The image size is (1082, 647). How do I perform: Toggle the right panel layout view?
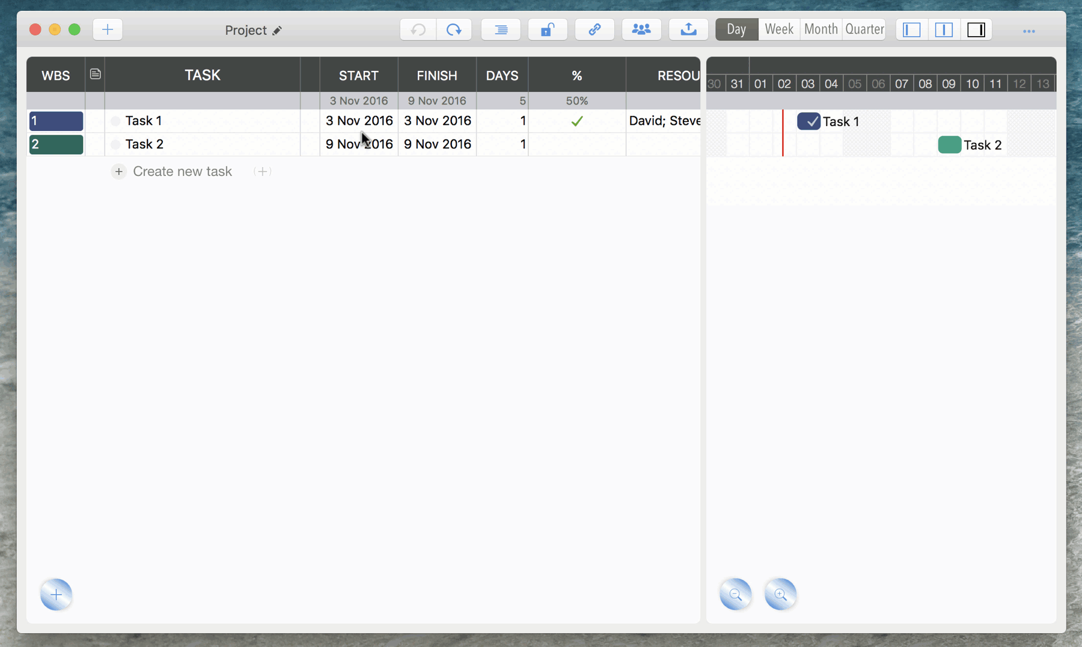(977, 29)
